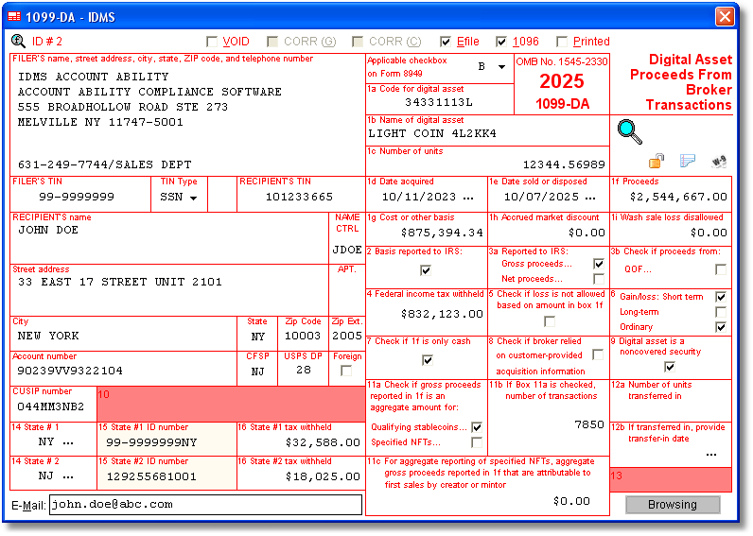
Task: Toggle the VOID checkbox
Action: coord(212,42)
